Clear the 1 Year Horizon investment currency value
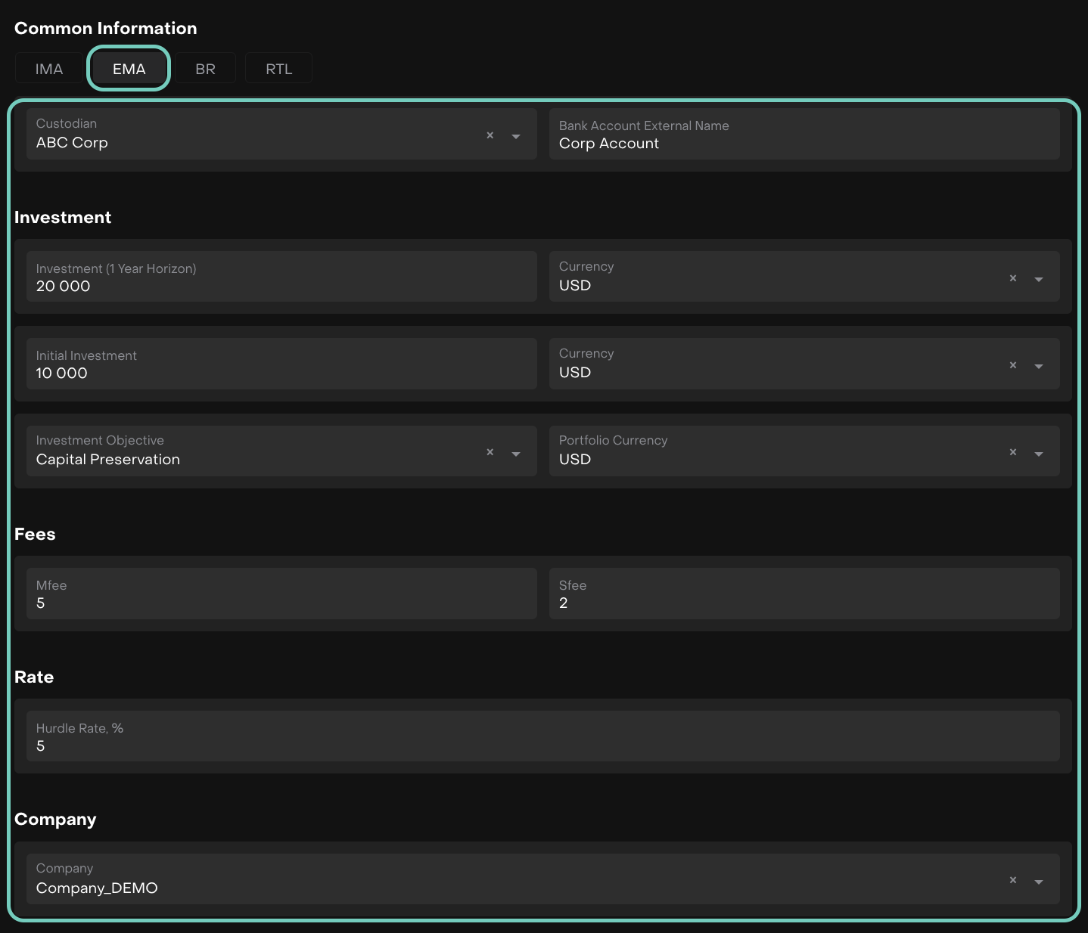 pyautogui.click(x=1013, y=278)
